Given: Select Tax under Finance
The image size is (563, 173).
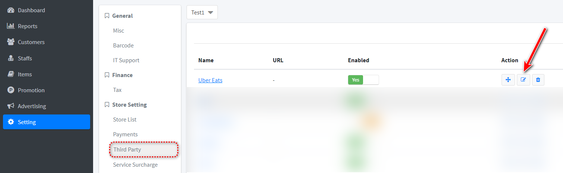Looking at the screenshot, I should (117, 90).
